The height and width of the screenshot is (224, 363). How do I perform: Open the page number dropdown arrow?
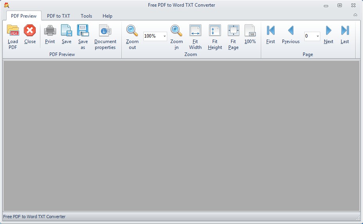[318, 36]
